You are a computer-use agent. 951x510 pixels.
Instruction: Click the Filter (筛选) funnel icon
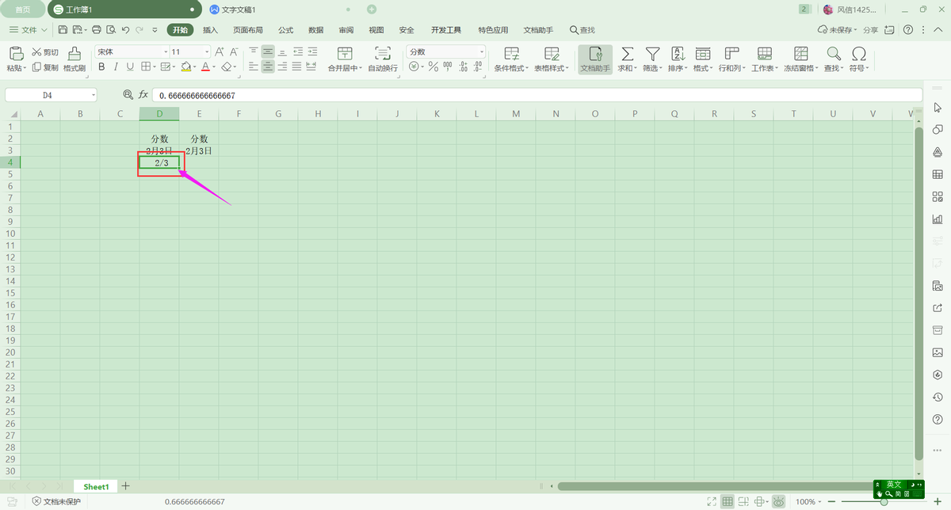[652, 54]
